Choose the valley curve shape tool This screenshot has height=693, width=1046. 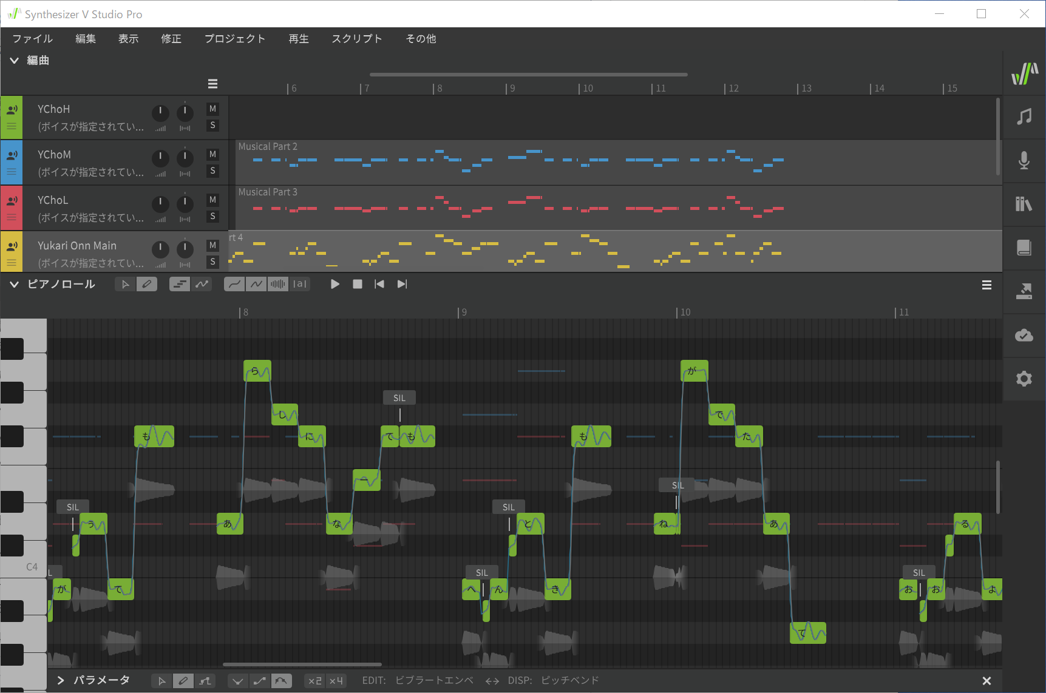(238, 681)
